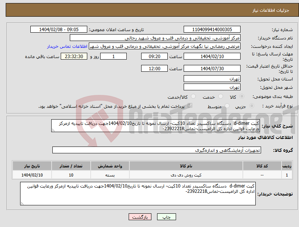Click the need date cell 1404/02/10 in table

32,175
